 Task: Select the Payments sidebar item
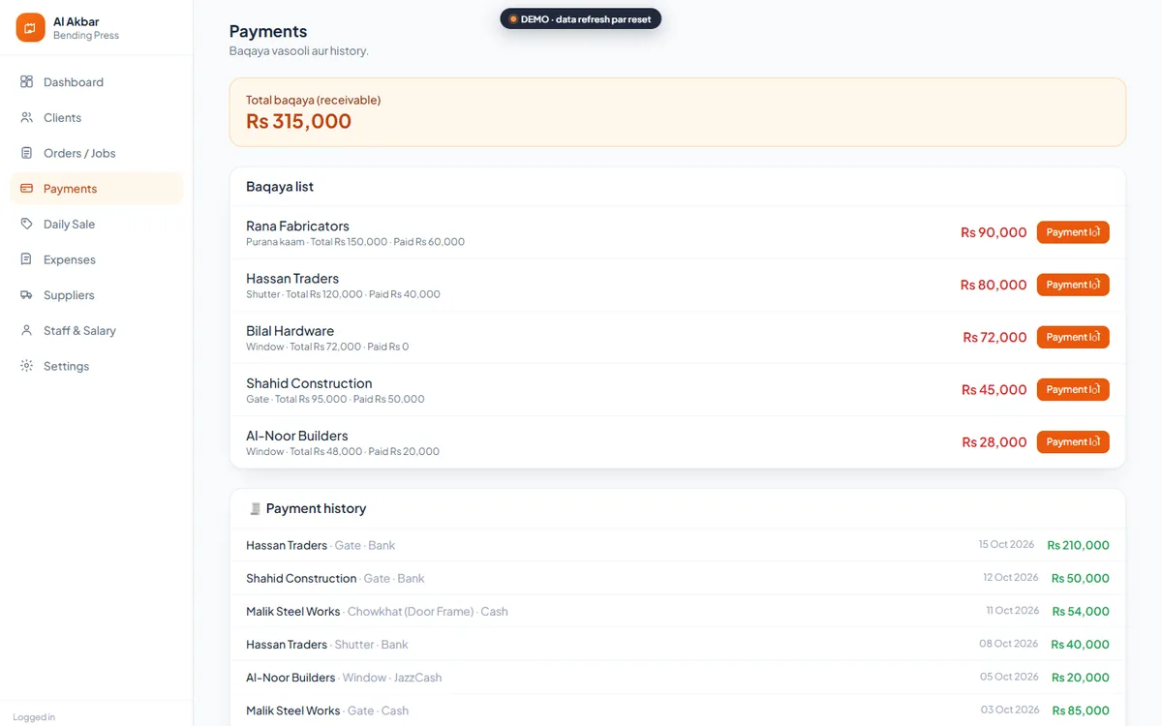(x=96, y=189)
